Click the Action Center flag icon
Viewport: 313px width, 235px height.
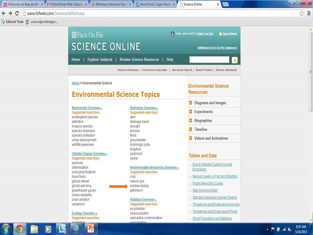273,229
